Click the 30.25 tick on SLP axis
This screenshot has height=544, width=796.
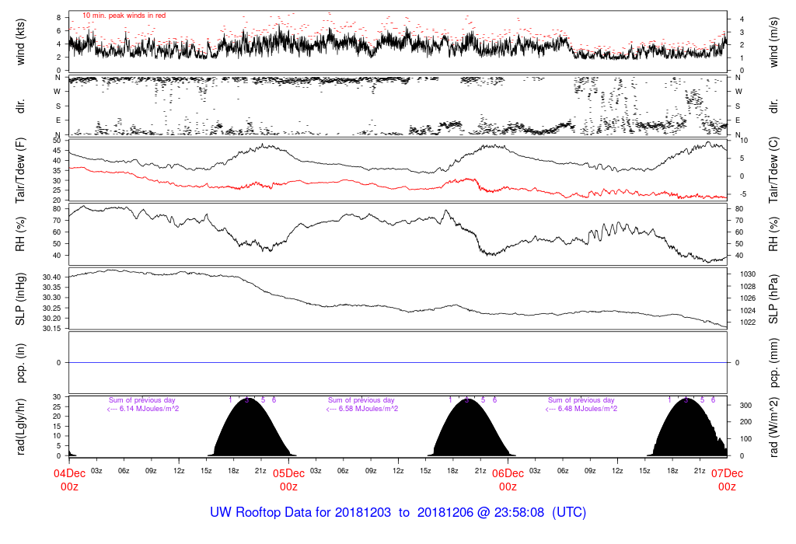tap(51, 308)
